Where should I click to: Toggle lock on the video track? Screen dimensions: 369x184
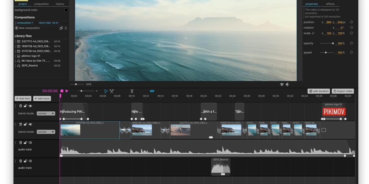tap(25, 124)
